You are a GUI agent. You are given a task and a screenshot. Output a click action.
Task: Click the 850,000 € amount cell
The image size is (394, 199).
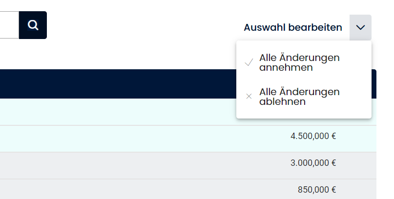tap(316, 190)
